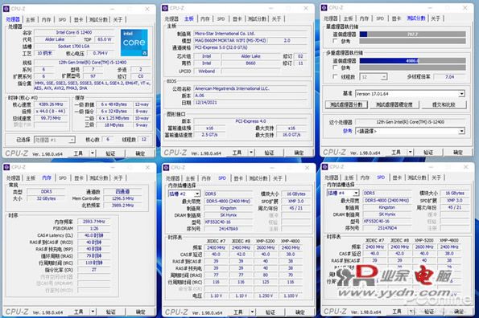
Task: Click multi-thread ratio value 7.04
Action: click(x=450, y=77)
